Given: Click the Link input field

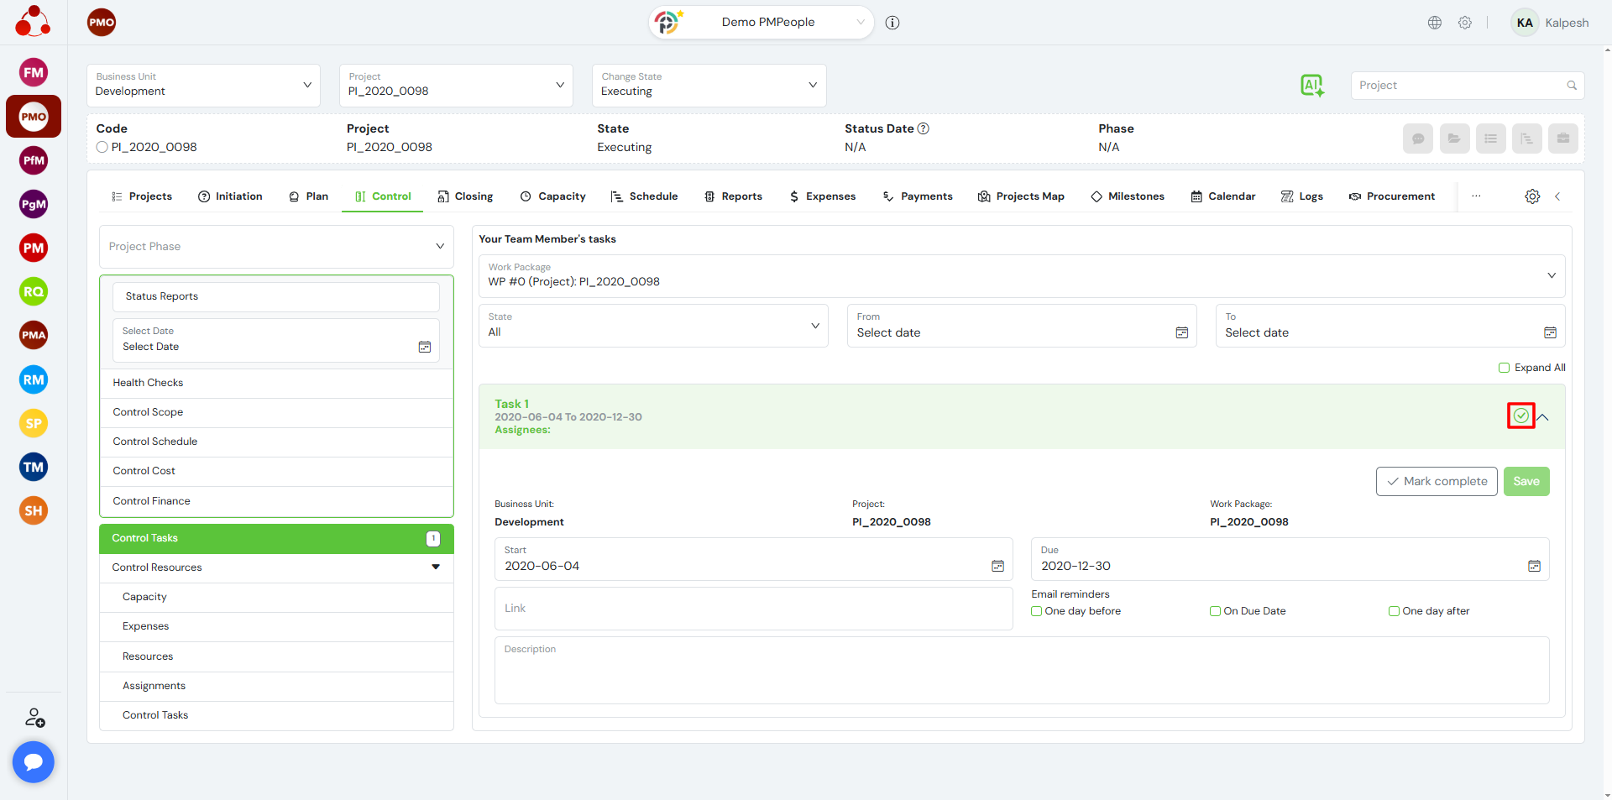Looking at the screenshot, I should click(x=753, y=609).
